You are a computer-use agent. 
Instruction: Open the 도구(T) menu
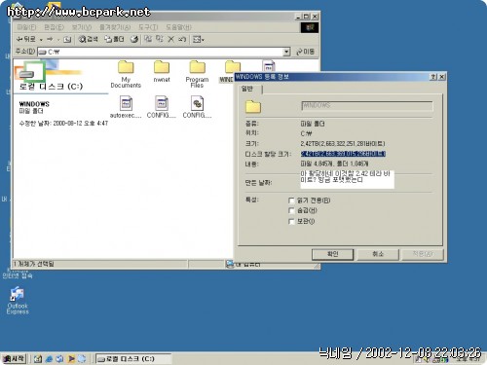(x=148, y=27)
